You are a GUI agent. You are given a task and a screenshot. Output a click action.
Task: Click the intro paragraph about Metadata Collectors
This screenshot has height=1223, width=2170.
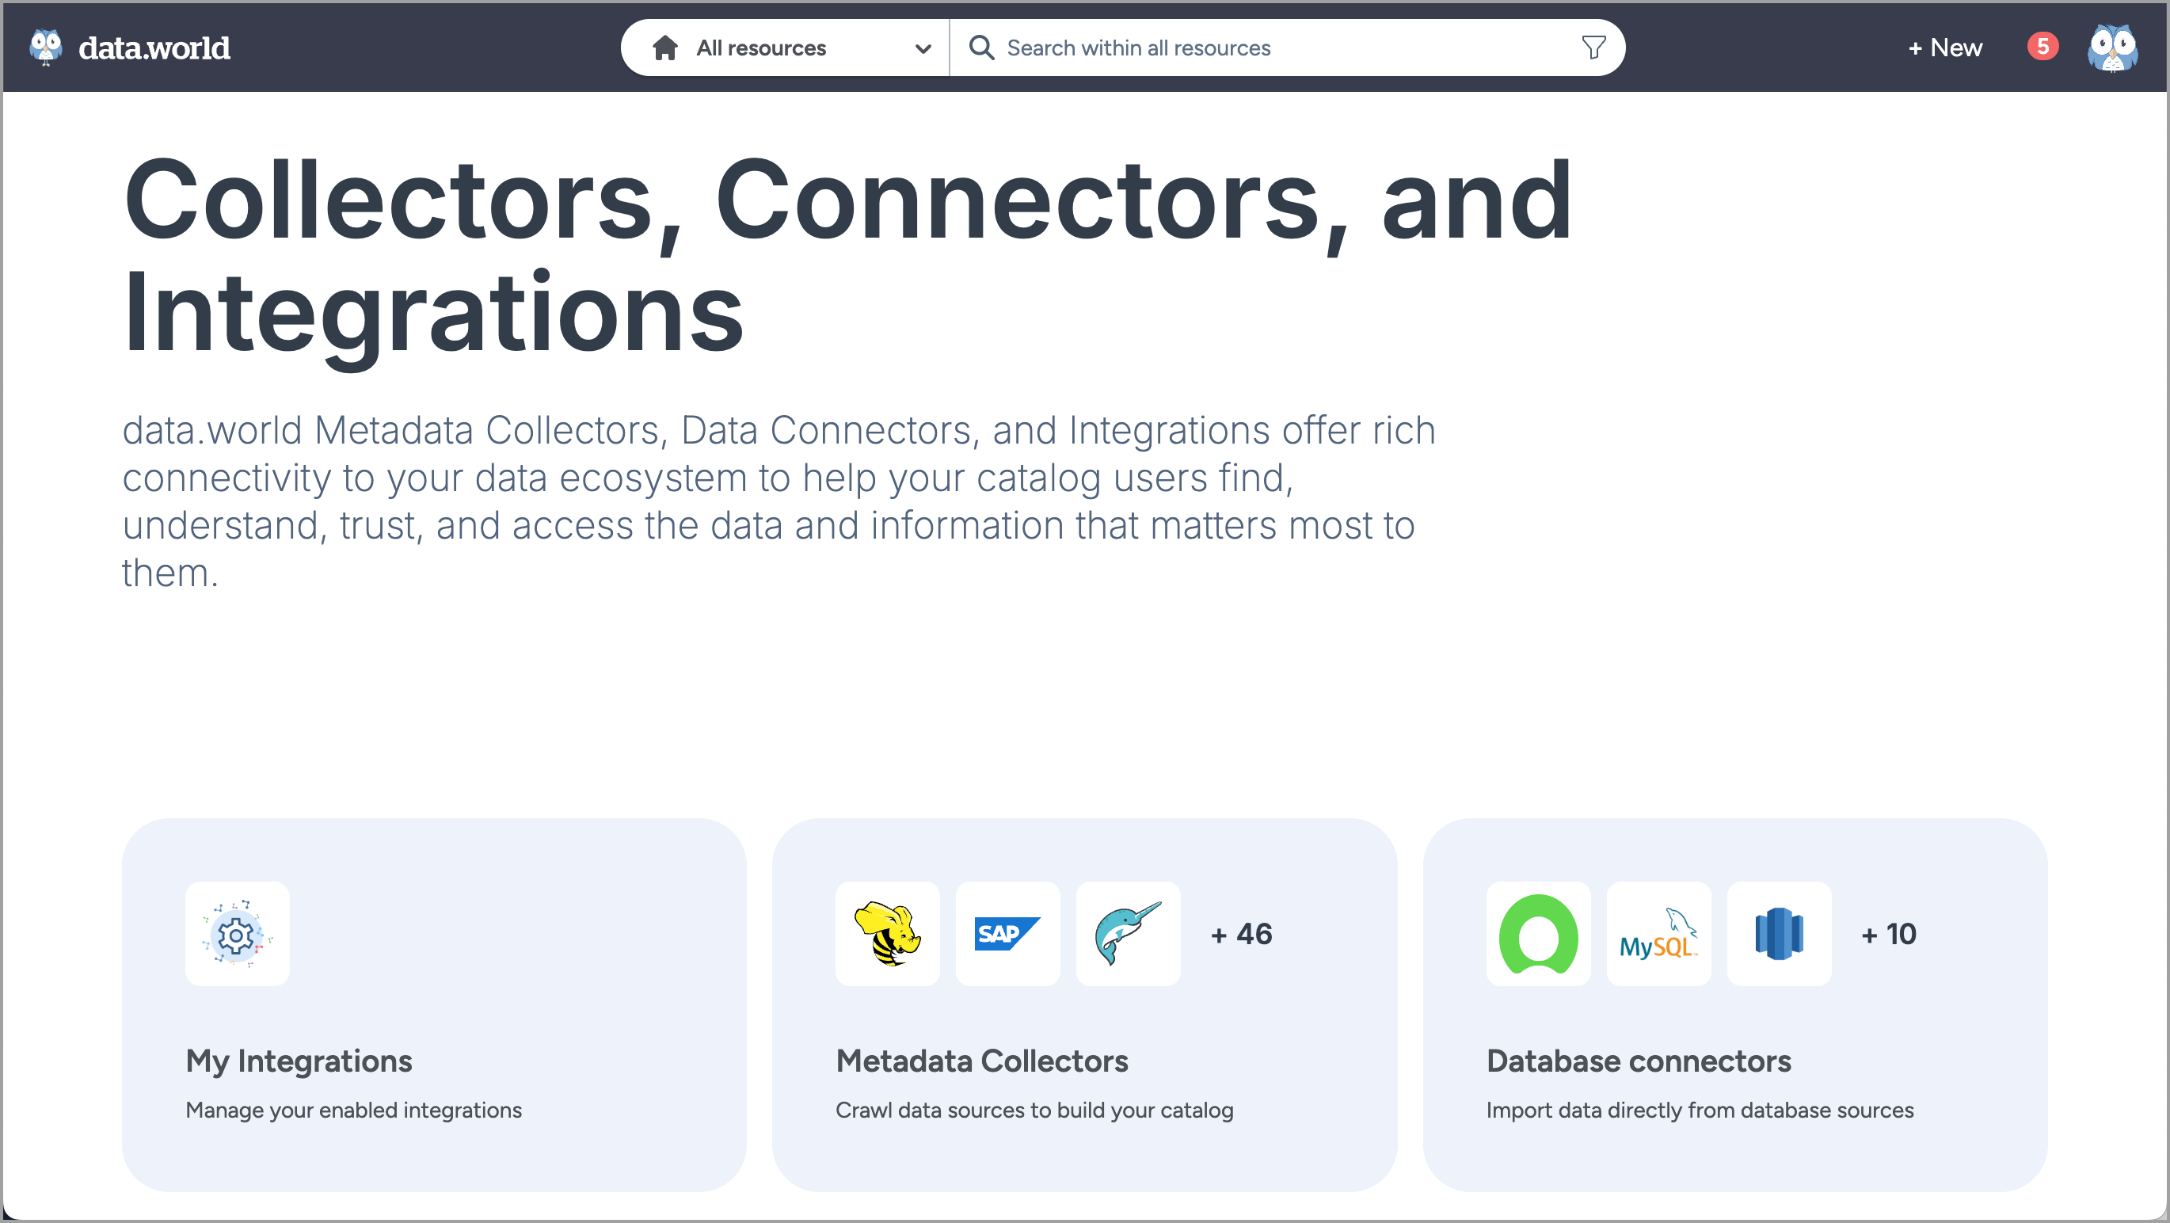pyautogui.click(x=779, y=501)
